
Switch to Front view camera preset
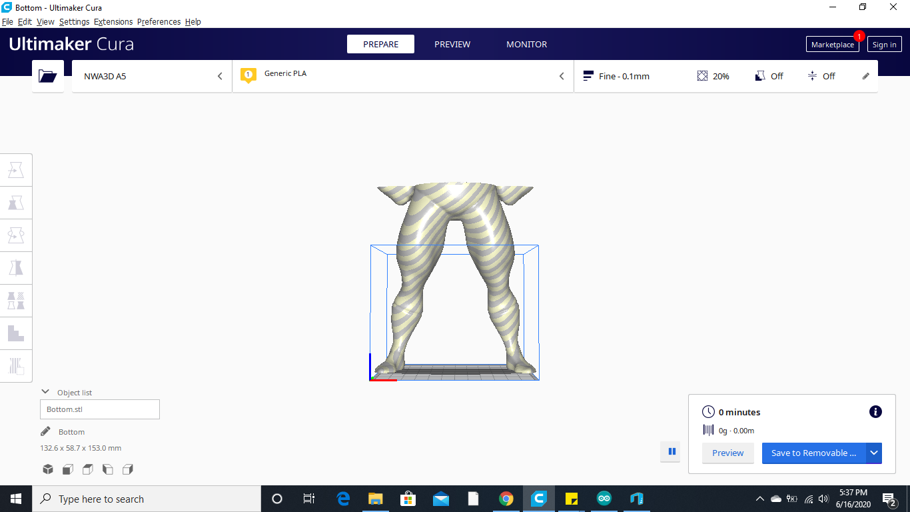click(x=67, y=469)
